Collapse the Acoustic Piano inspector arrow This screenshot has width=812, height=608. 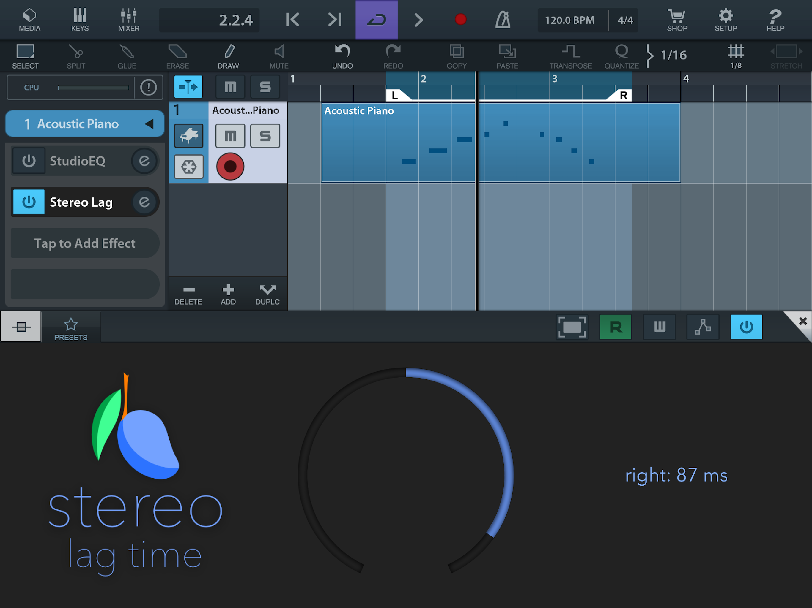149,124
